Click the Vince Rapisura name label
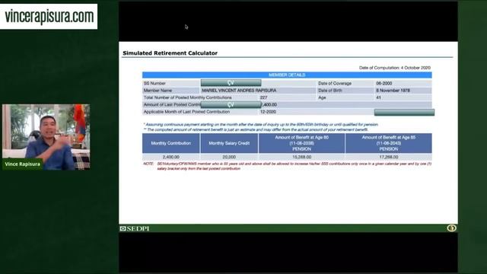Viewport: 487px width, 274px height. tap(22, 164)
